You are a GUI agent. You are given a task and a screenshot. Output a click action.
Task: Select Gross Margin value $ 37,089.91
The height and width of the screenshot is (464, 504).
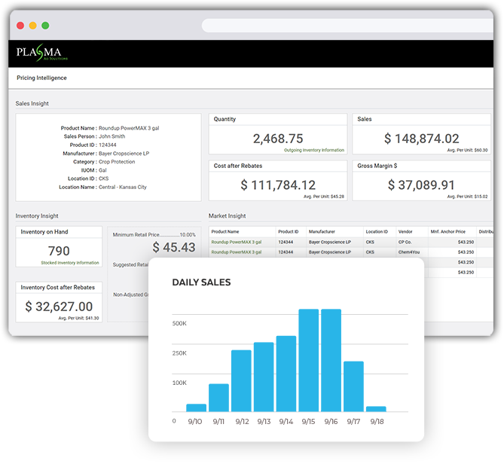[421, 185]
